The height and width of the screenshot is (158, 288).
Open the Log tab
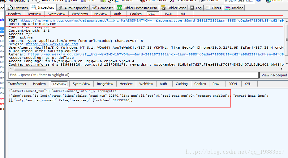[x=196, y=8]
